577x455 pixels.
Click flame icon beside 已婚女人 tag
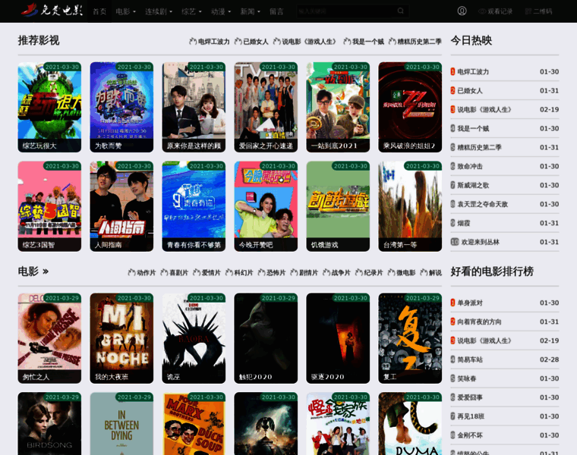coord(238,41)
